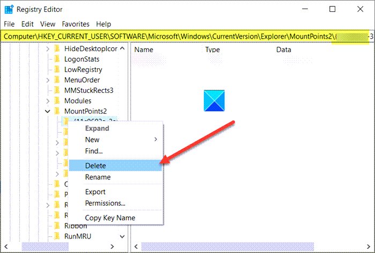Select the RunMRU key
375x253 pixels.
[x=78, y=236]
